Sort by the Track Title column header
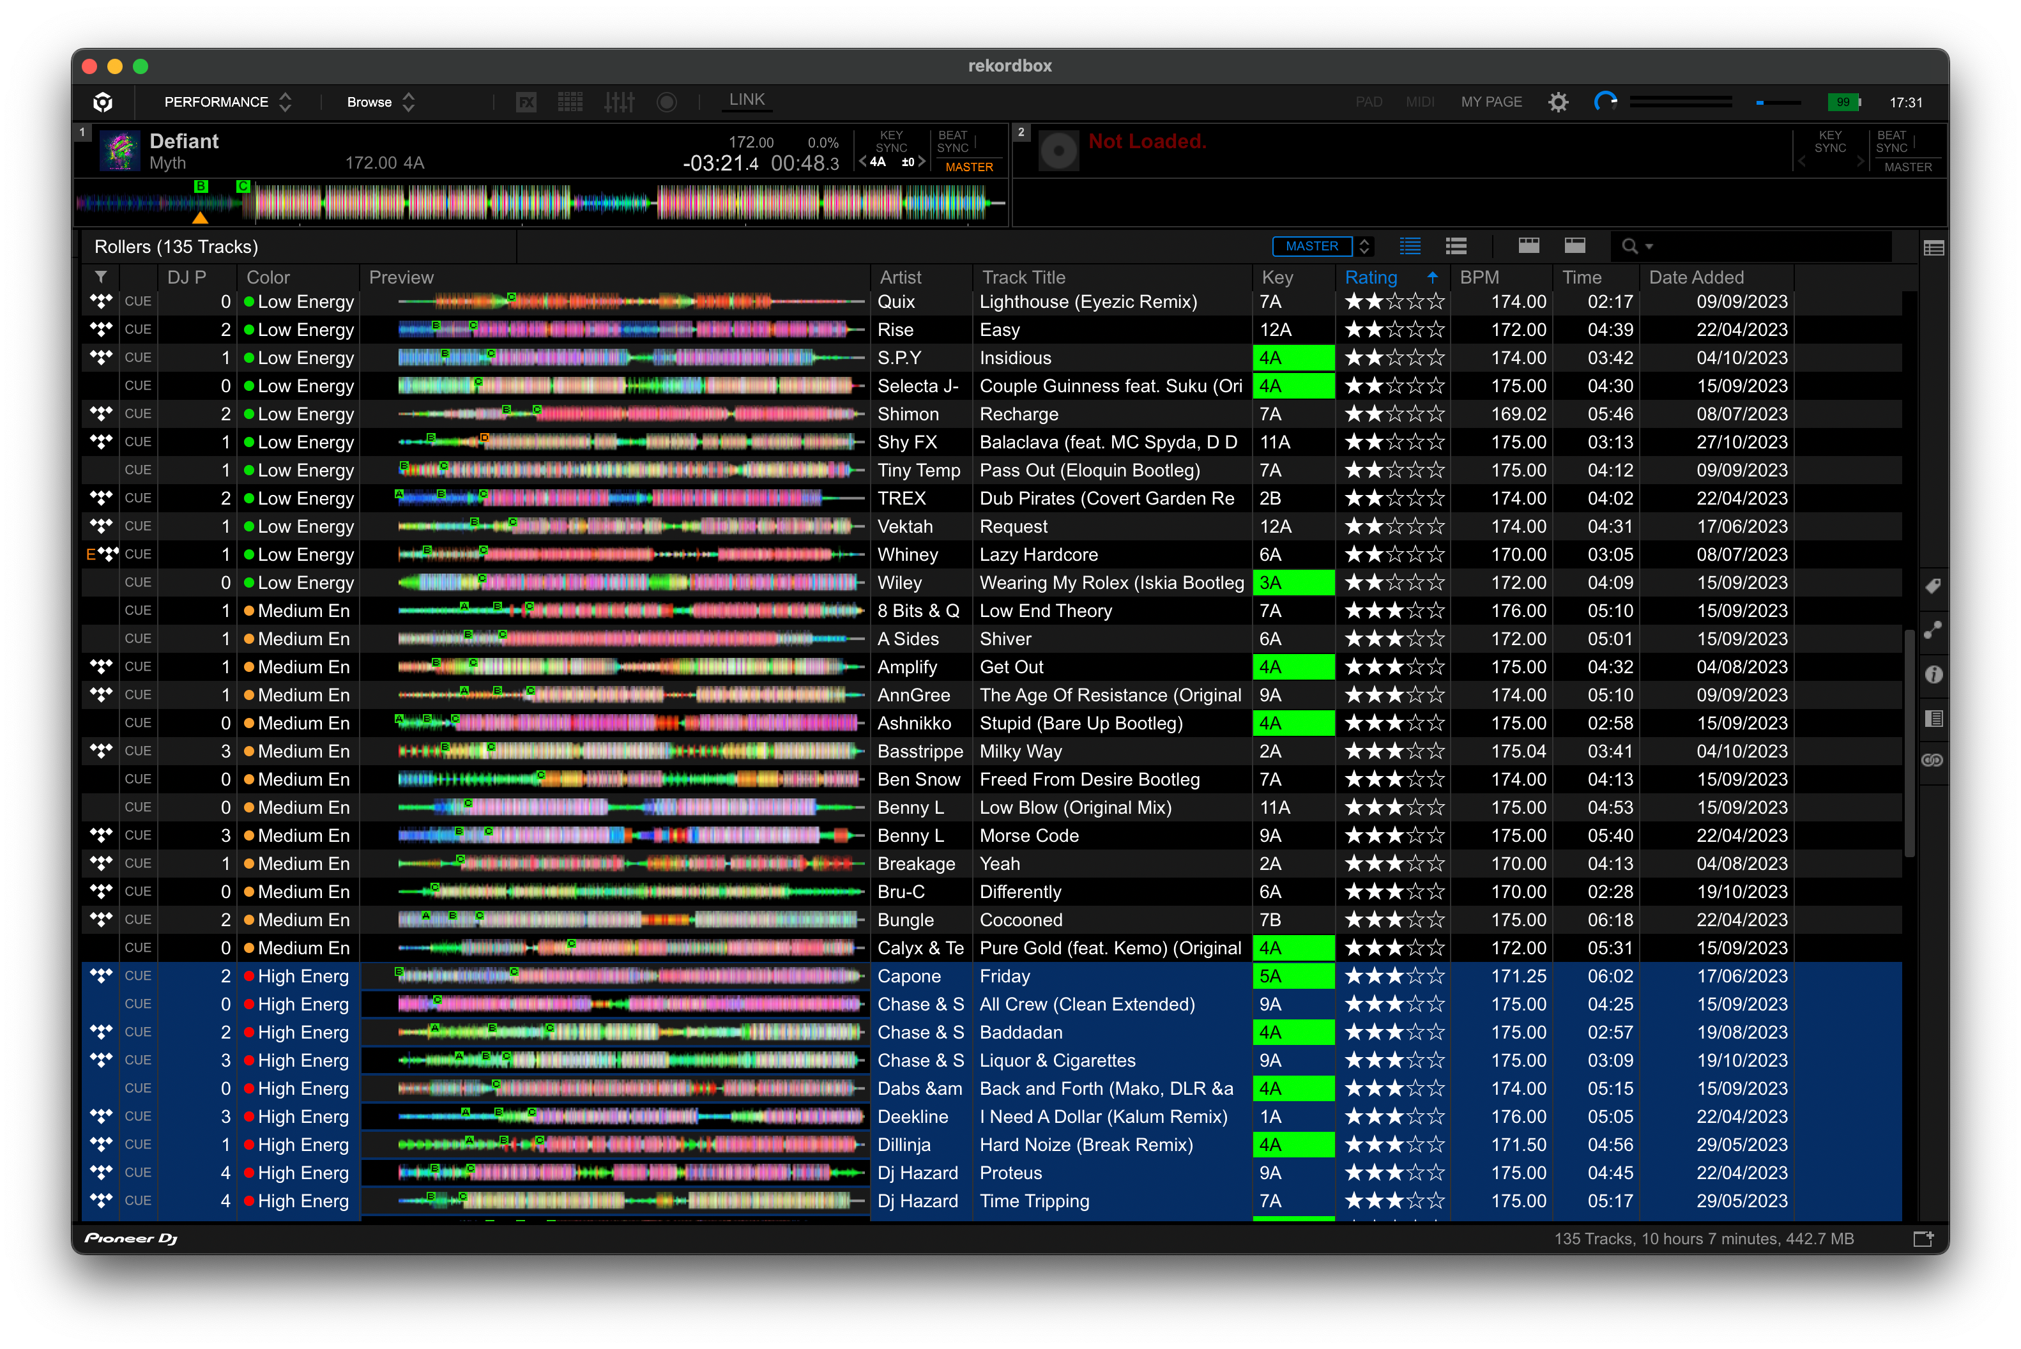 1113,277
